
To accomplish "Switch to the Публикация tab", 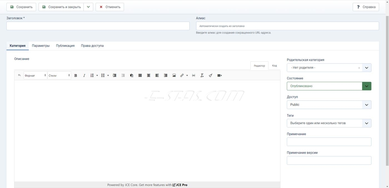I will point(65,46).
